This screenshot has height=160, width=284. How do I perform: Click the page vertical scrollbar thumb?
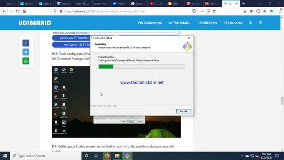282,101
